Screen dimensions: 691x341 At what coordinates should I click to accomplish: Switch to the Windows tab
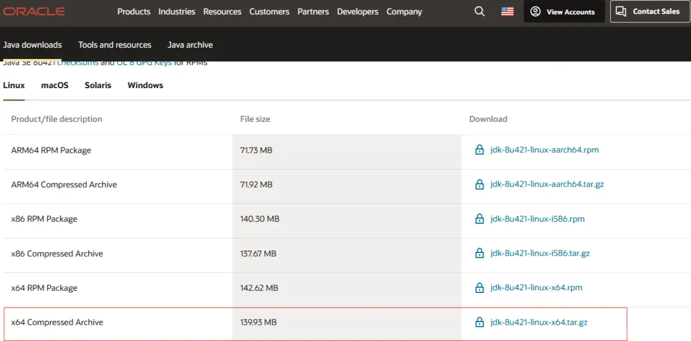(x=145, y=85)
